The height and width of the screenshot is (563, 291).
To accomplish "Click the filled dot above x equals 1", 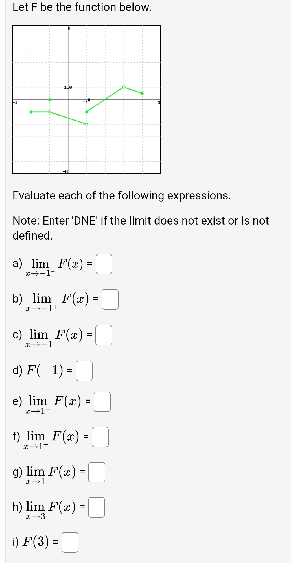I will pos(86,111).
